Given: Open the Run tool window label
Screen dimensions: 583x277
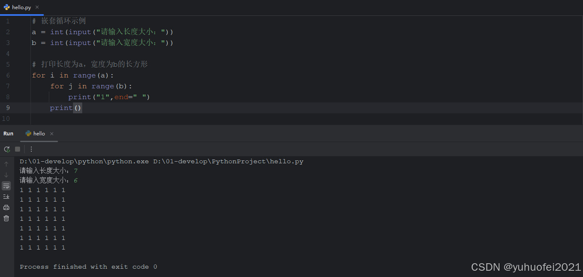Looking at the screenshot, I should point(8,134).
